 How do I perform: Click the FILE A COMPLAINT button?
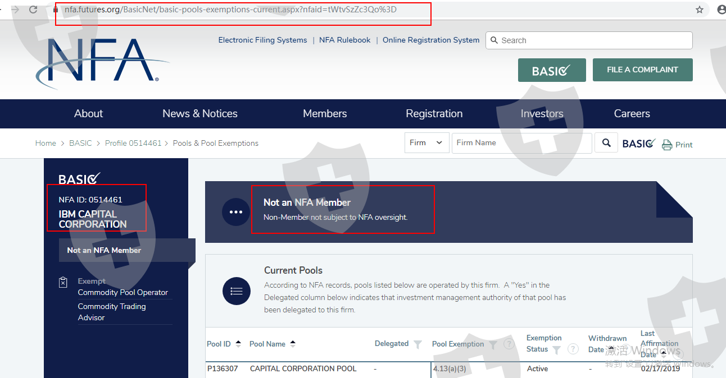click(x=642, y=70)
